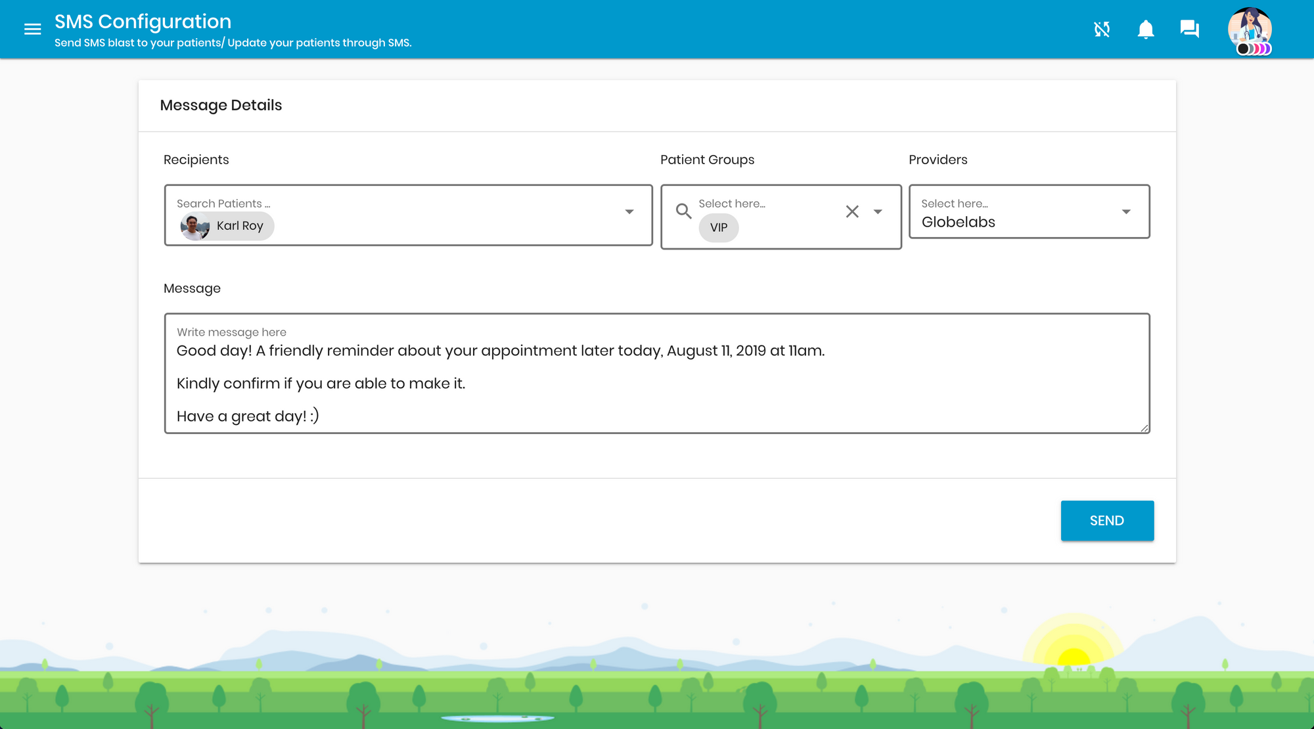Click the SEND button
This screenshot has width=1314, height=729.
pos(1107,521)
